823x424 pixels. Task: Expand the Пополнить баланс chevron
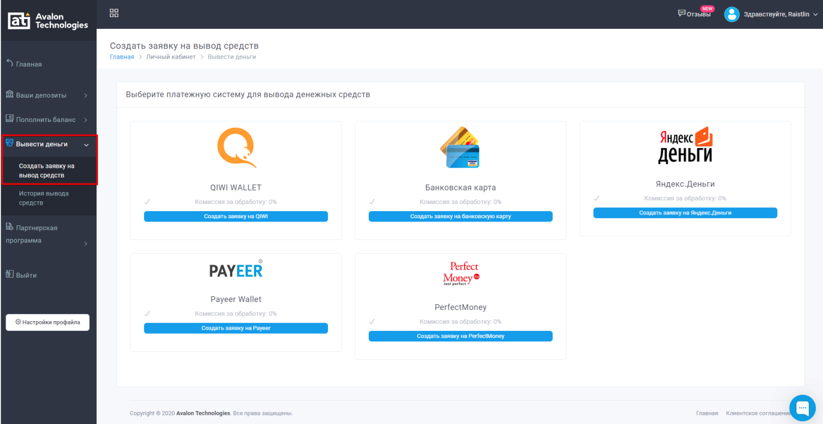[x=85, y=120]
